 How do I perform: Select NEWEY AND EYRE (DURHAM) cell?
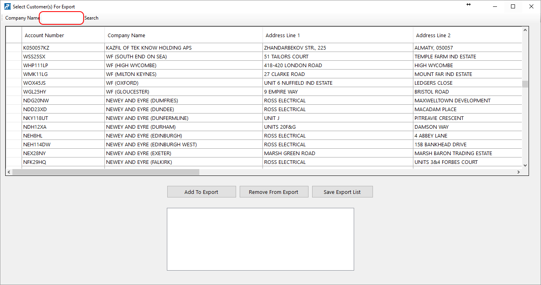[x=184, y=127]
